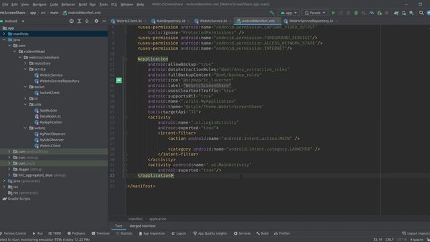Switch to Merged Manifest view tab
The image size is (430, 242).
[x=142, y=226]
